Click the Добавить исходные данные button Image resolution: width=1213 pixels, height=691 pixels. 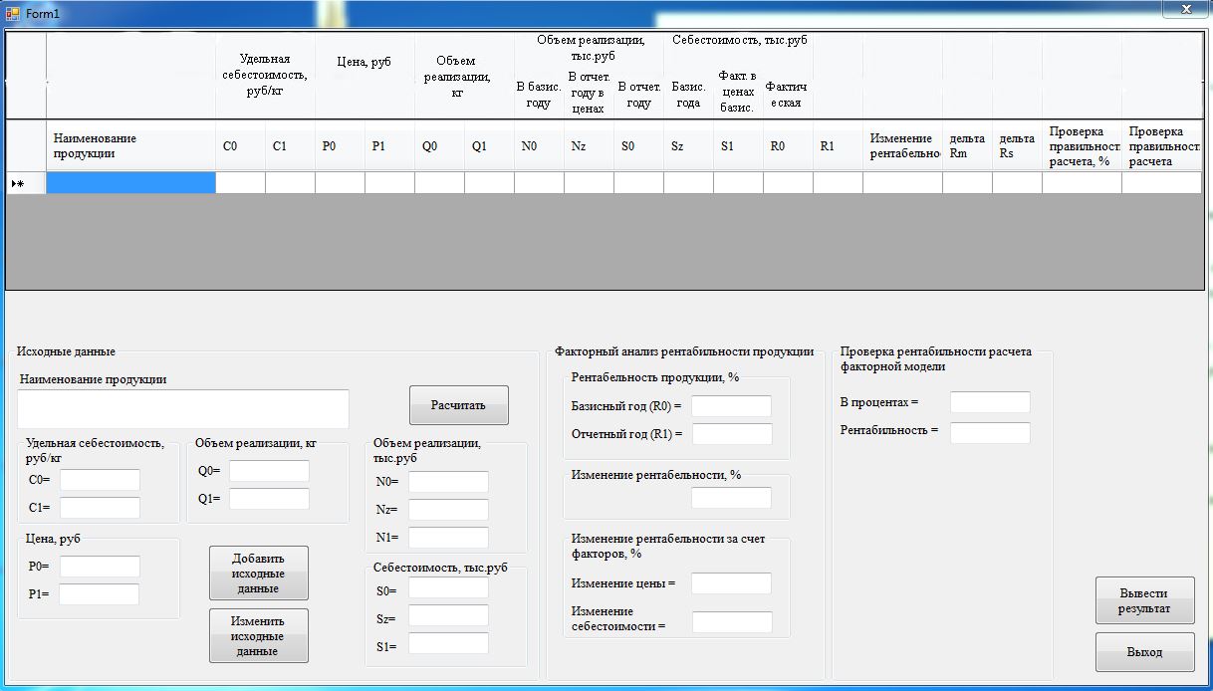[258, 573]
